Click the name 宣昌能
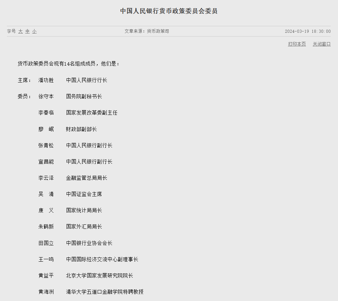Viewport: 338px width, 301px height. [x=46, y=162]
